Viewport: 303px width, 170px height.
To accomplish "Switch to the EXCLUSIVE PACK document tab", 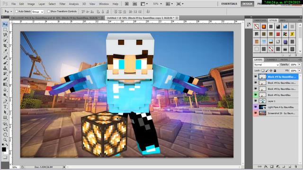I will [55, 18].
